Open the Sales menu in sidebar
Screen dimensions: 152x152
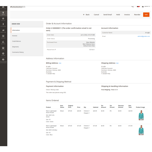pyautogui.click(x=3, y=13)
